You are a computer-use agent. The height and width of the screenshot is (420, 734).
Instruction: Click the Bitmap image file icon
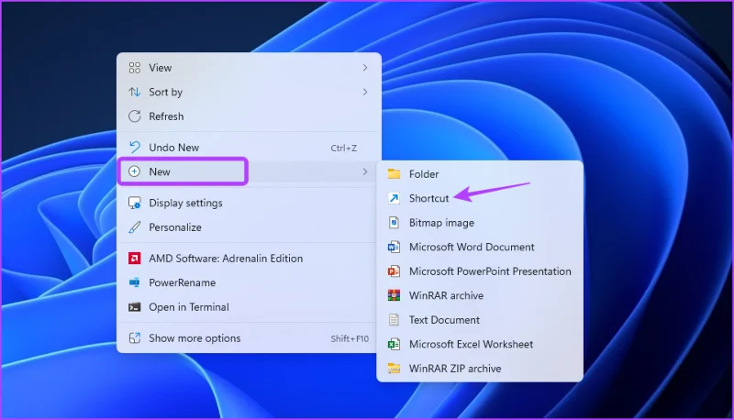click(394, 223)
